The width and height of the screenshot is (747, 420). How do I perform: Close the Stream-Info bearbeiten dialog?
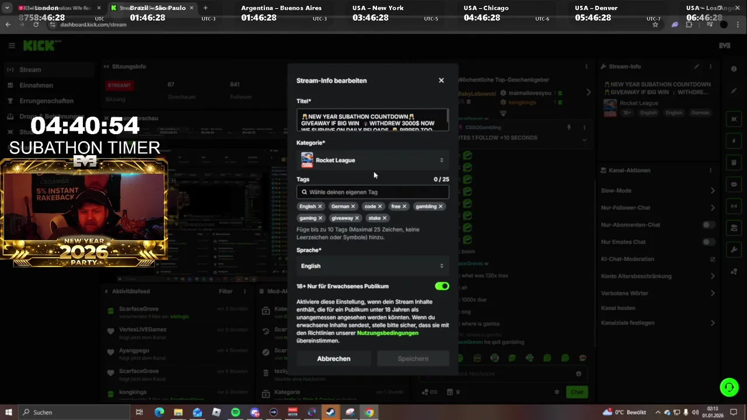(x=441, y=80)
